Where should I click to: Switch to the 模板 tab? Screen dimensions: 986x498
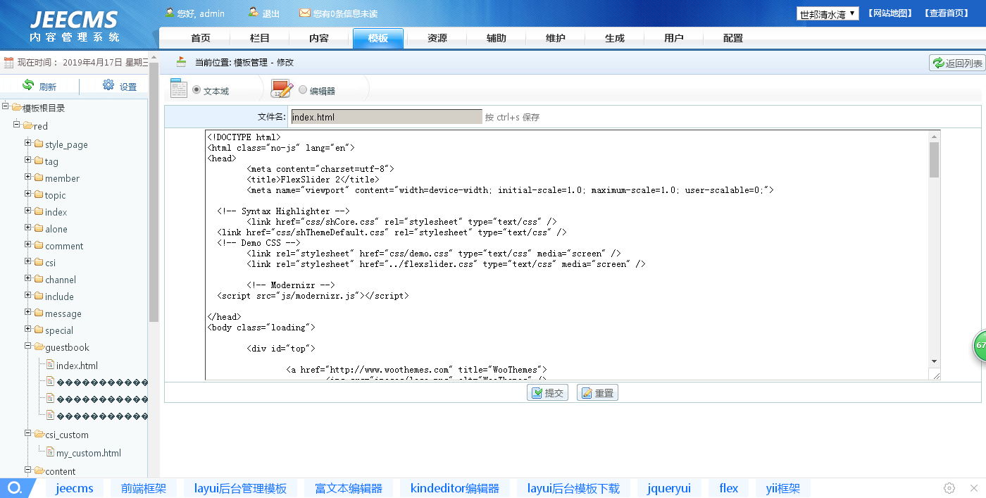tap(378, 38)
